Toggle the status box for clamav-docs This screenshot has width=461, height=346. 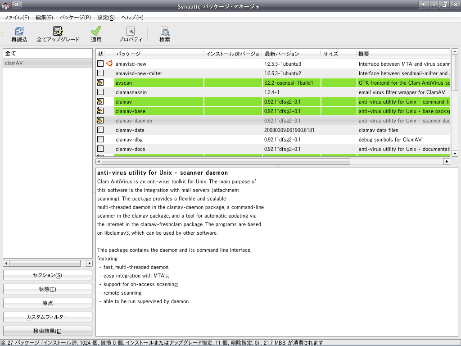[100, 149]
